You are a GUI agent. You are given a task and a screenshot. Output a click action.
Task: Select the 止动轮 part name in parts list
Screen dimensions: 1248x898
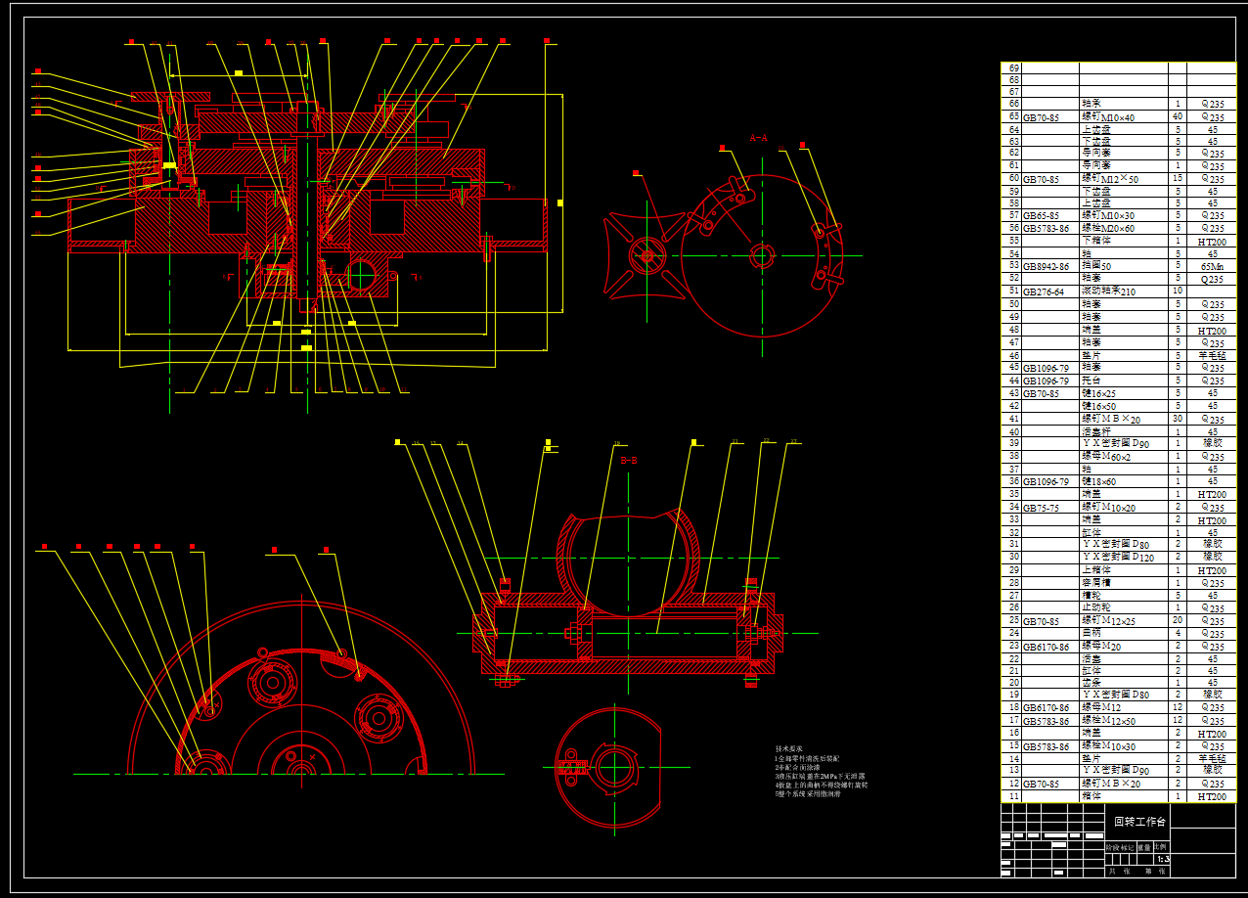pos(1095,607)
